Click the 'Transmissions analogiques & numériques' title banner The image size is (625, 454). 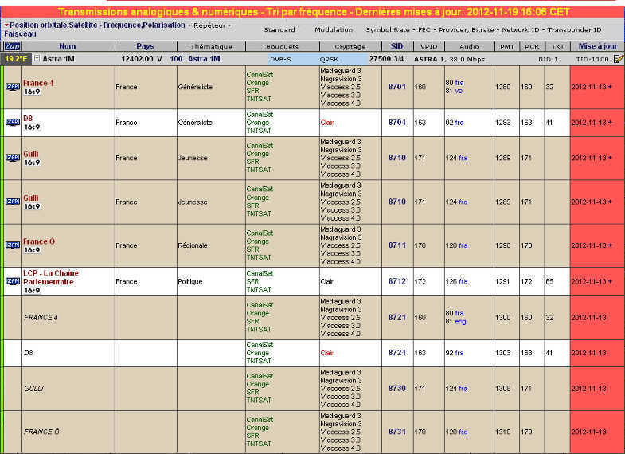tap(314, 12)
